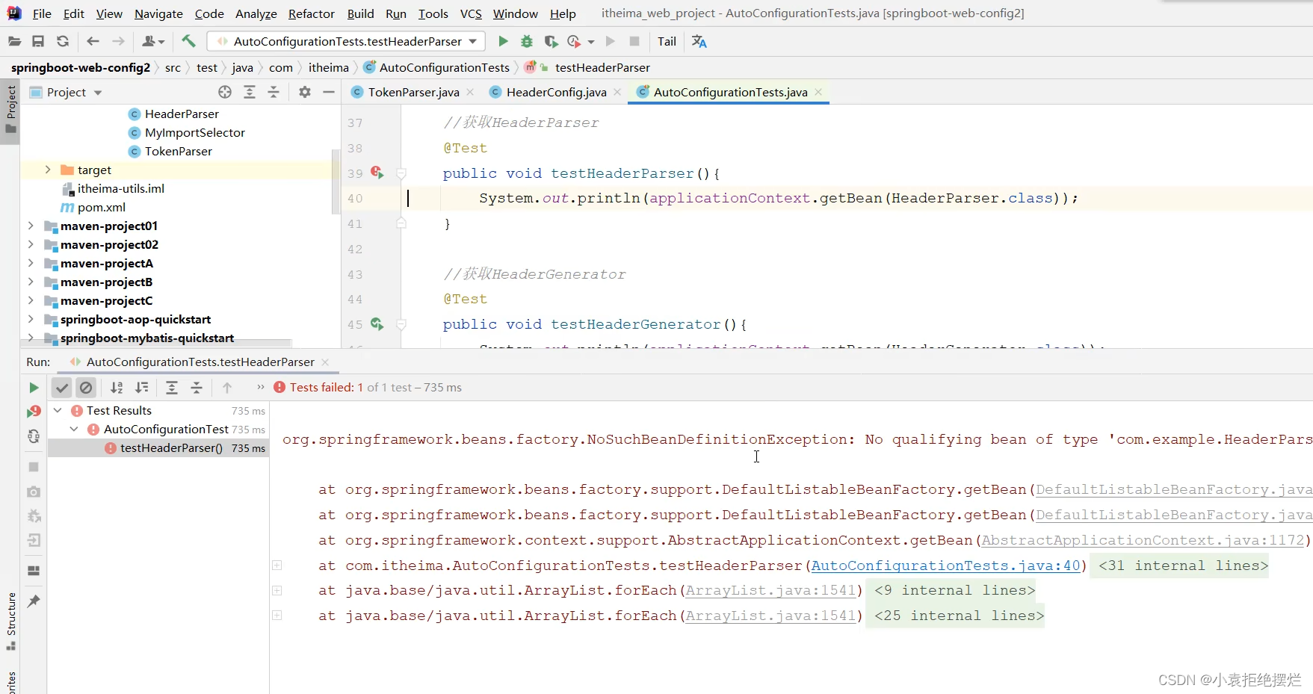Click run gutter icon for testHeaderGenerator at line 45
Image resolution: width=1313 pixels, height=694 pixels.
[377, 324]
